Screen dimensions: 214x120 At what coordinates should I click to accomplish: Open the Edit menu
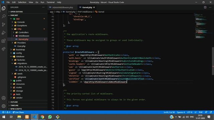[x=14, y=2]
